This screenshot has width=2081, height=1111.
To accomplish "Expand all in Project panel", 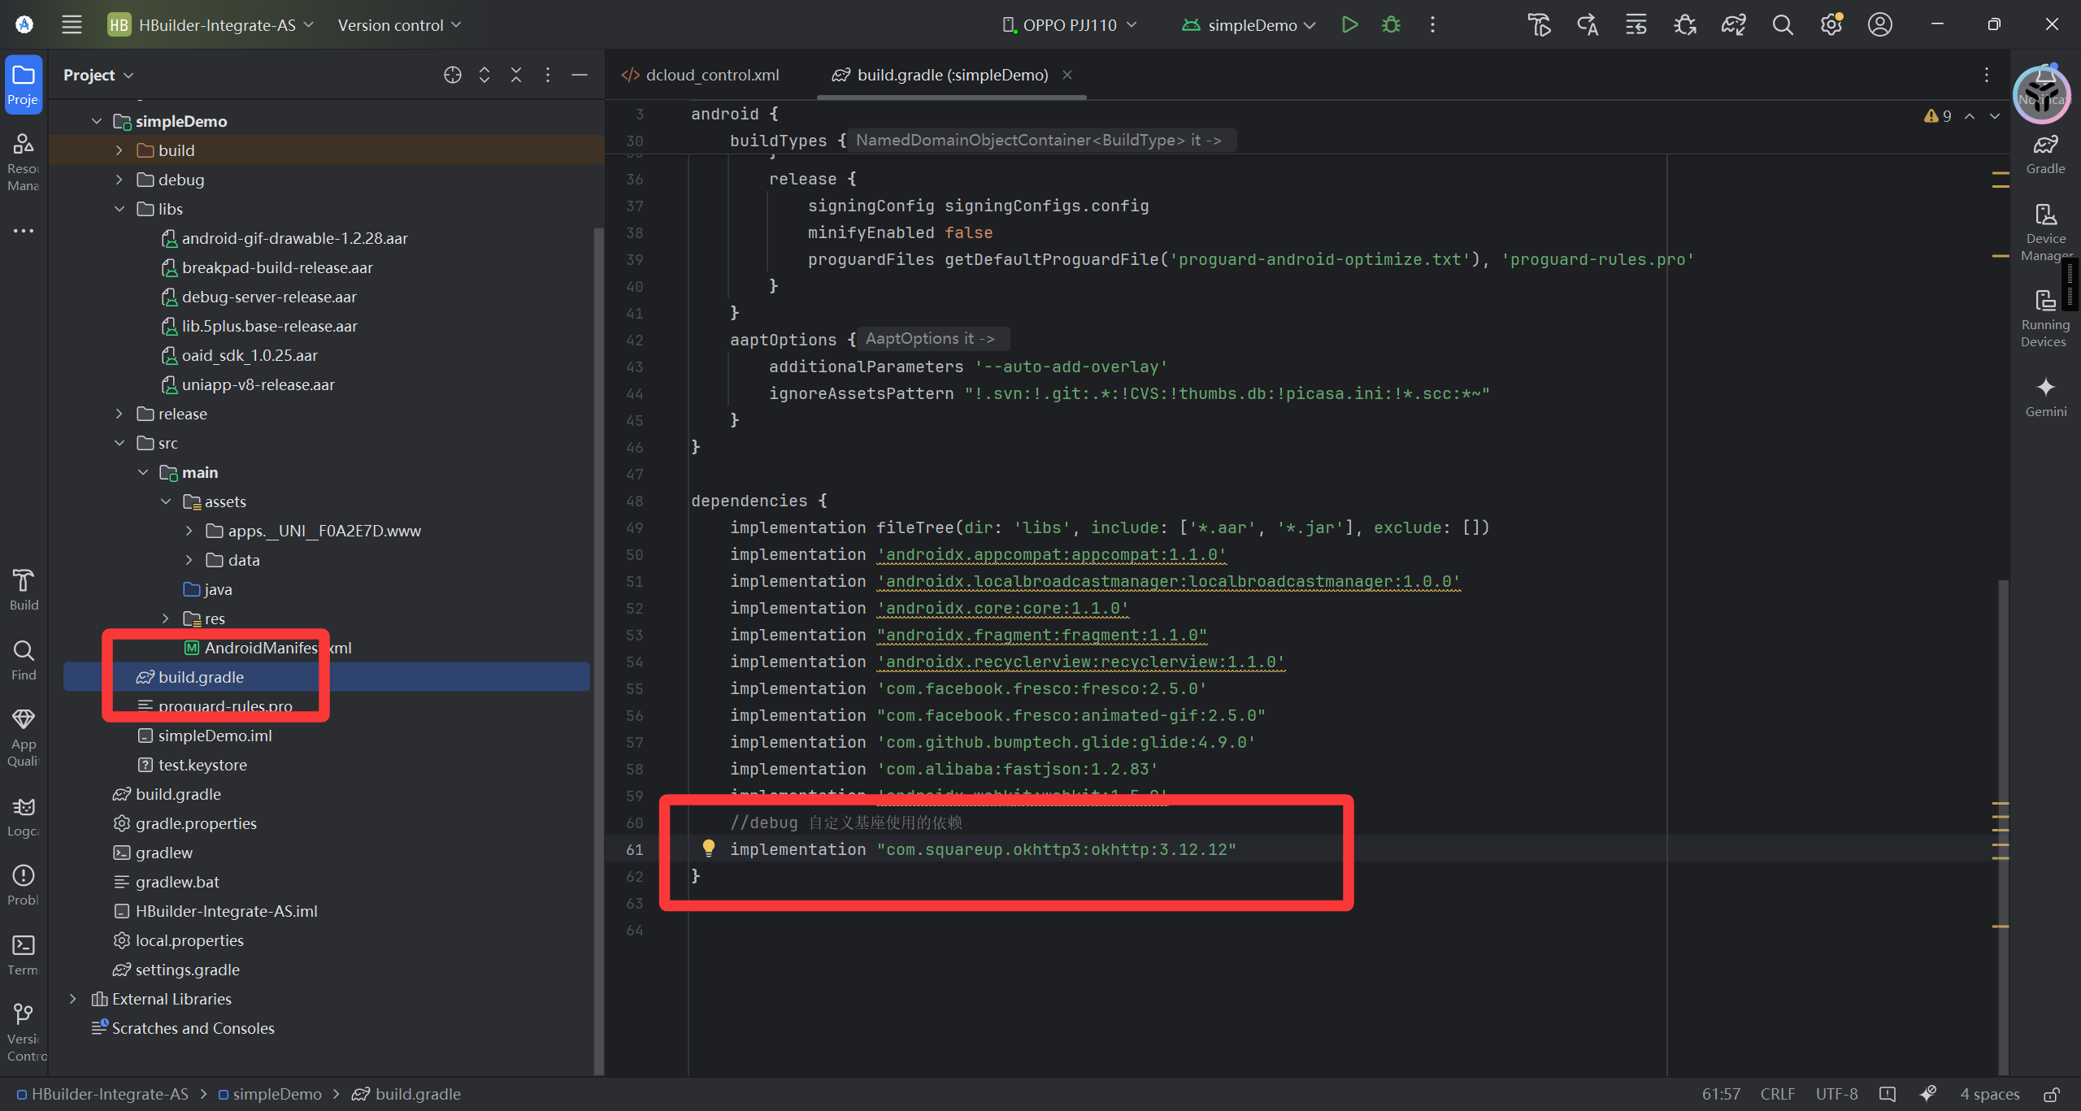I will (x=484, y=75).
